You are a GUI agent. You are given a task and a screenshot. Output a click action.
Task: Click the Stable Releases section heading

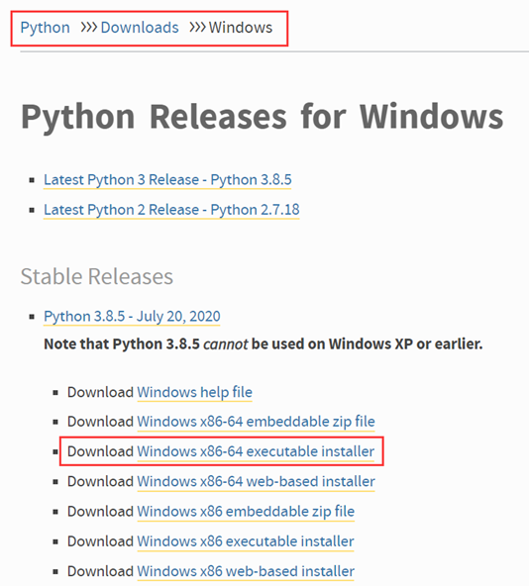97,276
